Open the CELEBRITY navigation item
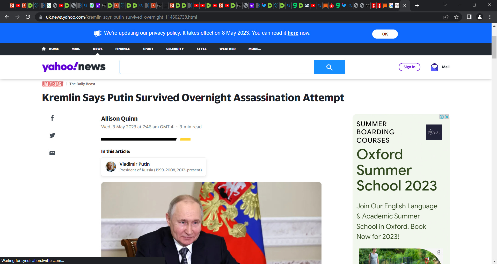This screenshot has height=264, width=497. pyautogui.click(x=175, y=49)
